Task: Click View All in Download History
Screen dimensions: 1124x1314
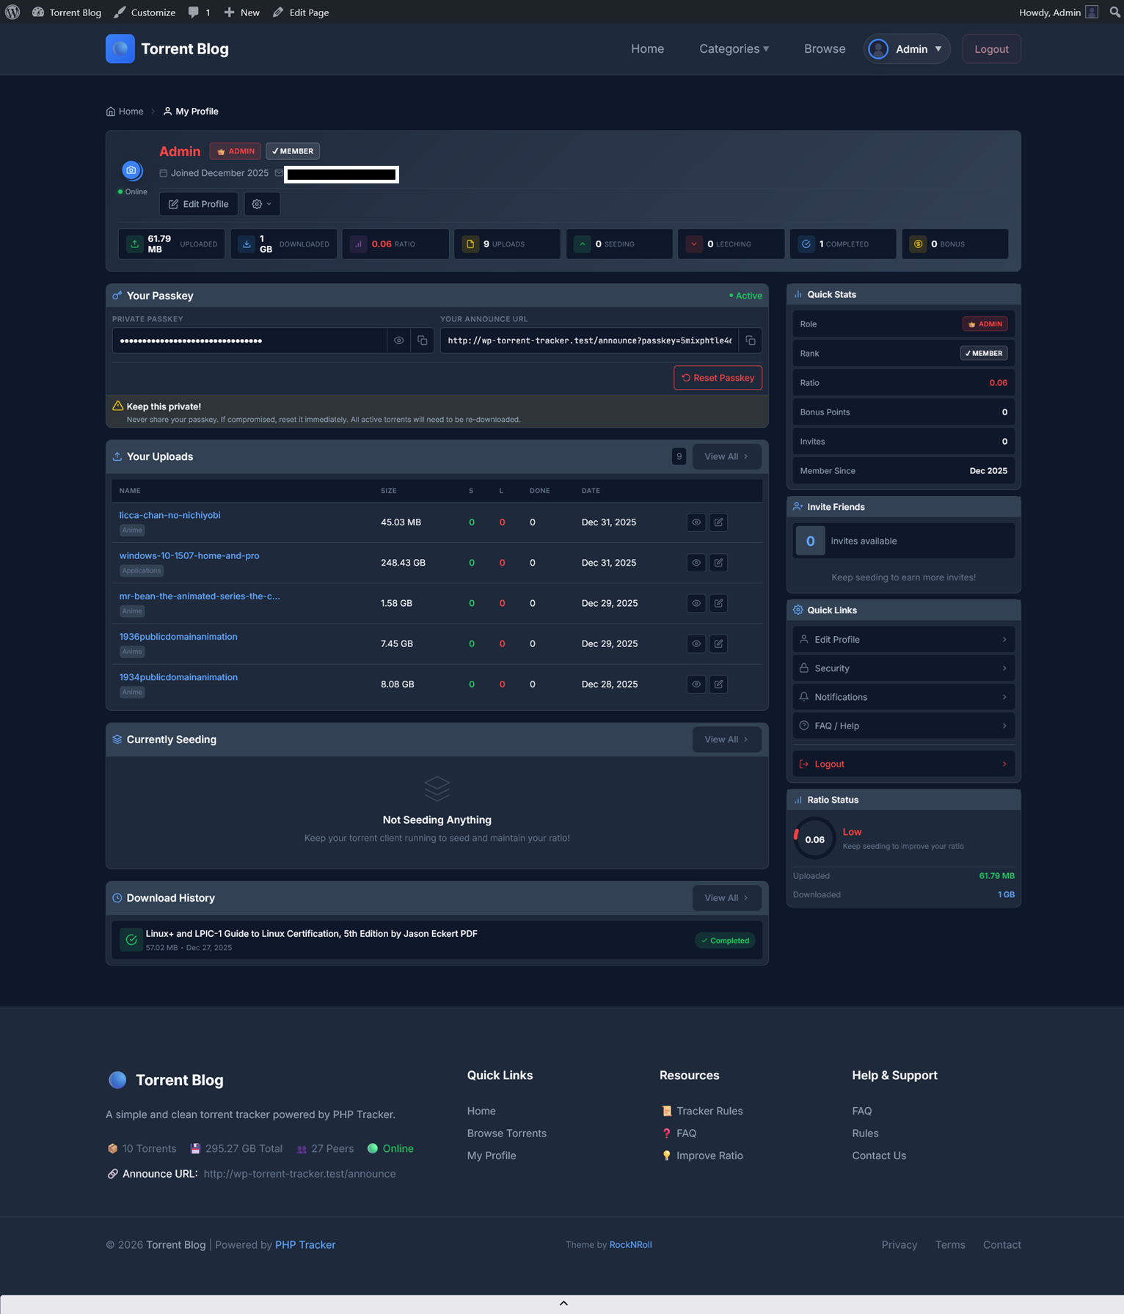Action: pos(726,898)
